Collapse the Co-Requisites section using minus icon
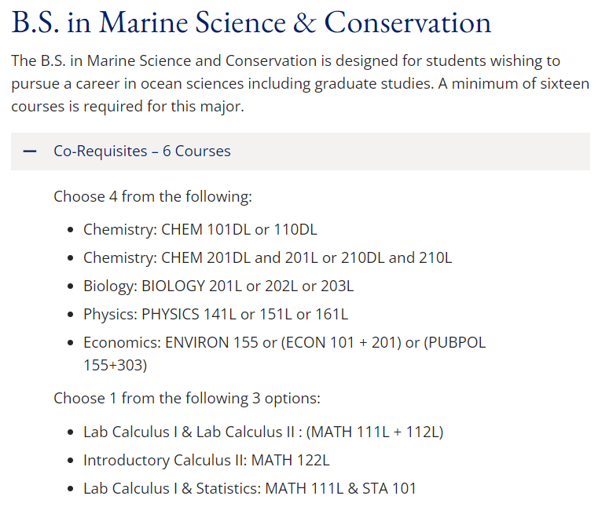Viewport: 598px width, 507px height. coord(30,151)
